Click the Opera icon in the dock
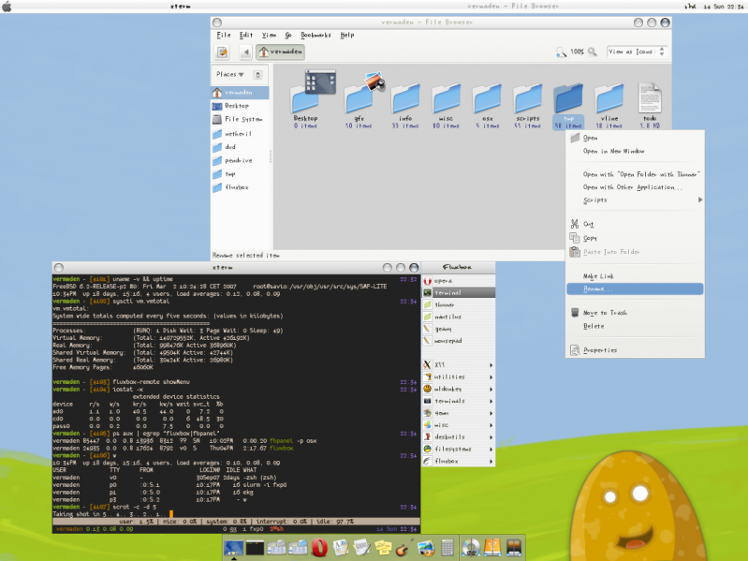This screenshot has height=561, width=748. coord(320,548)
